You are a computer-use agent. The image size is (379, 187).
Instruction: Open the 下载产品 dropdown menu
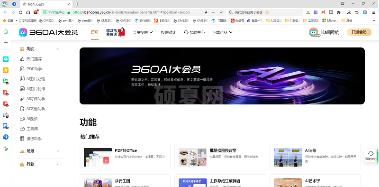pos(222,32)
